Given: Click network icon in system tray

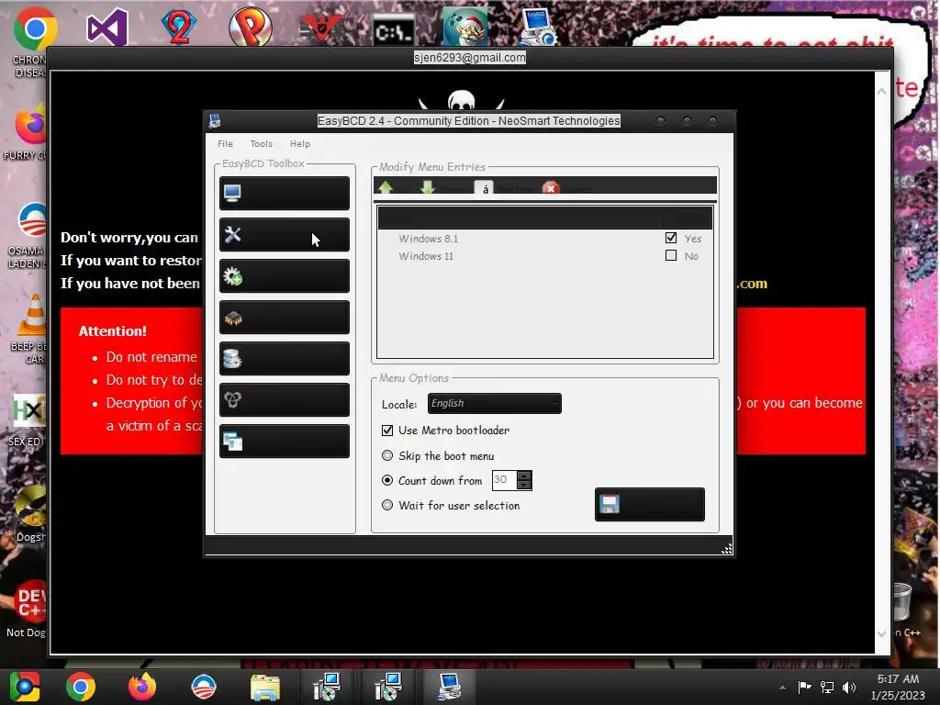Looking at the screenshot, I should pyautogui.click(x=827, y=687).
